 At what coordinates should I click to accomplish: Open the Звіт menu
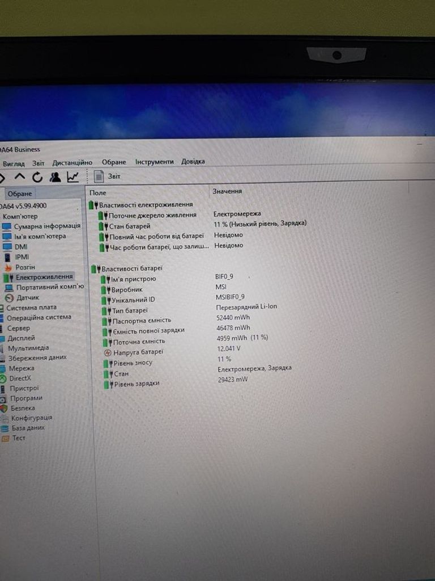(38, 163)
